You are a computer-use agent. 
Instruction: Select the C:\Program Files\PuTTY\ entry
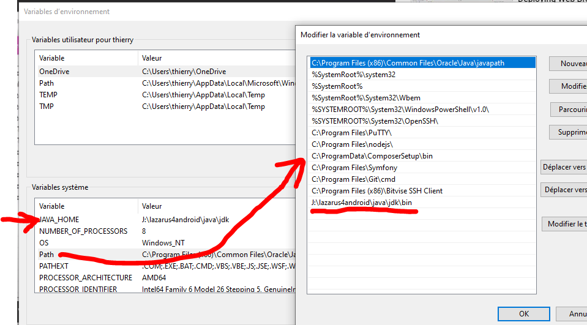(351, 133)
